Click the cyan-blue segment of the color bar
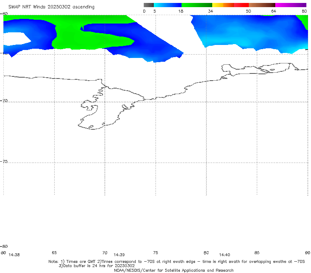This screenshot has height=273, width=311. pos(168,5)
